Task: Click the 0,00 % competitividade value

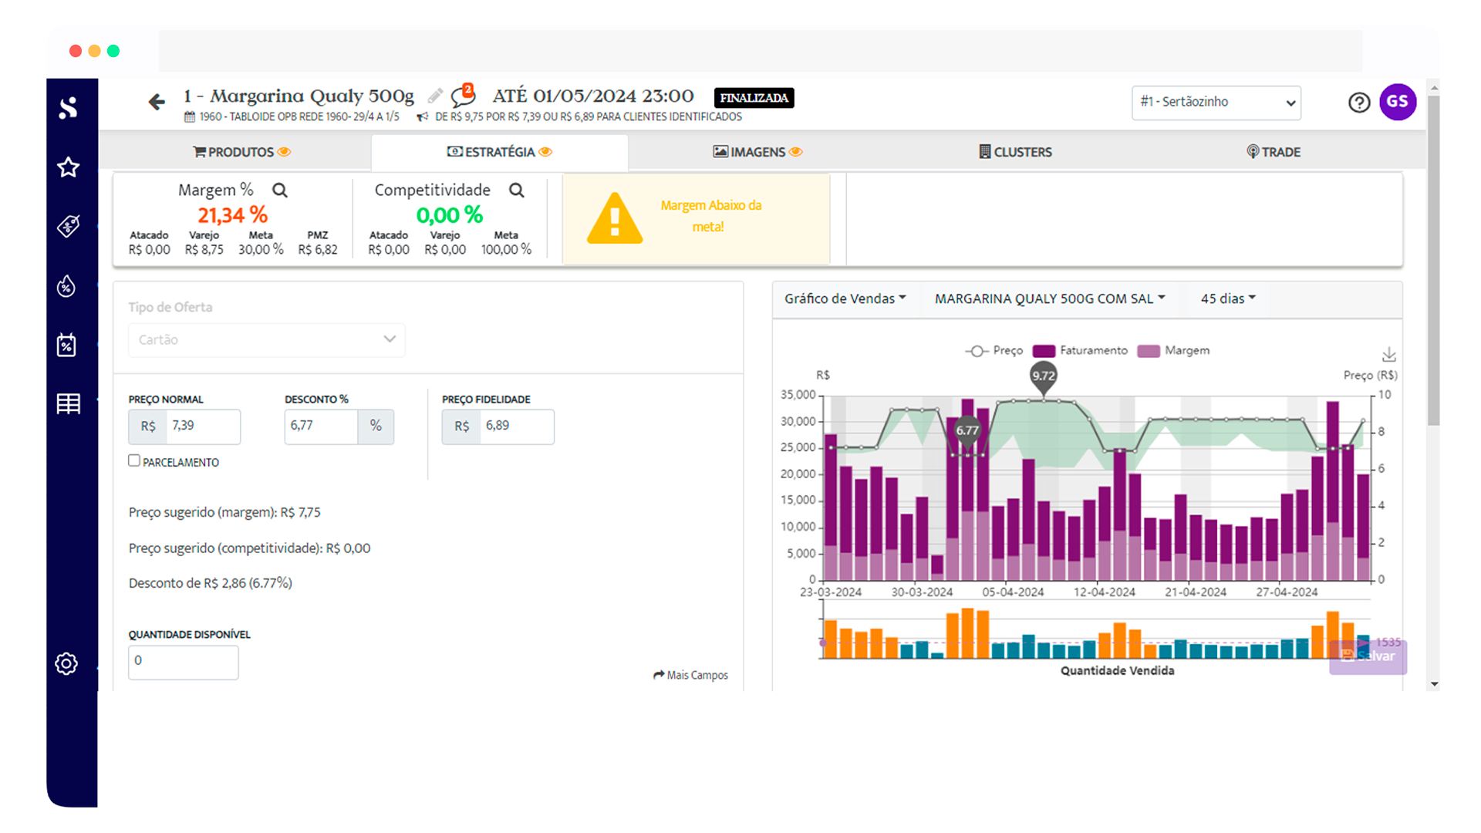Action: (450, 215)
